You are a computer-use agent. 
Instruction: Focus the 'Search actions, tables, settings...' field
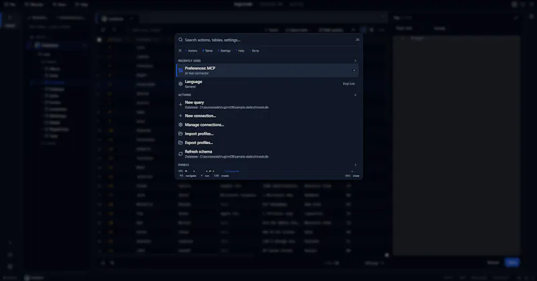[x=267, y=40]
